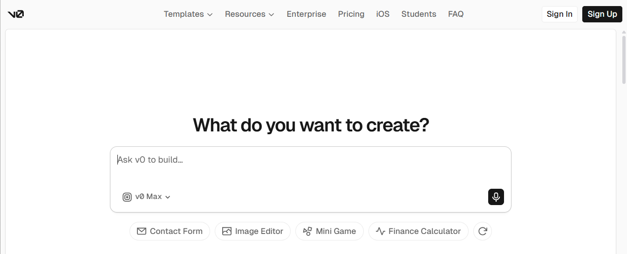The height and width of the screenshot is (254, 627).
Task: Choose the Finance Calculator suggestion chip
Action: tap(418, 231)
